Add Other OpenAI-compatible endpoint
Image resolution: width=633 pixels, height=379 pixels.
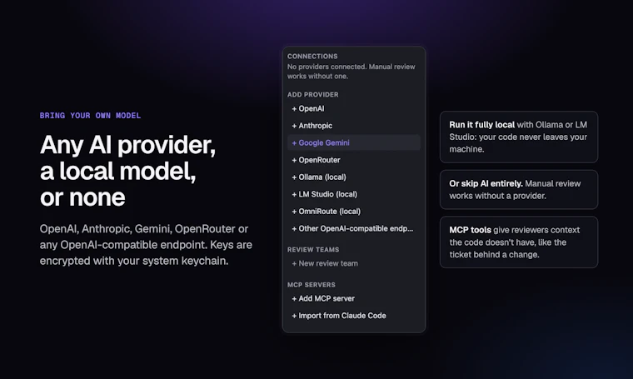coord(354,228)
